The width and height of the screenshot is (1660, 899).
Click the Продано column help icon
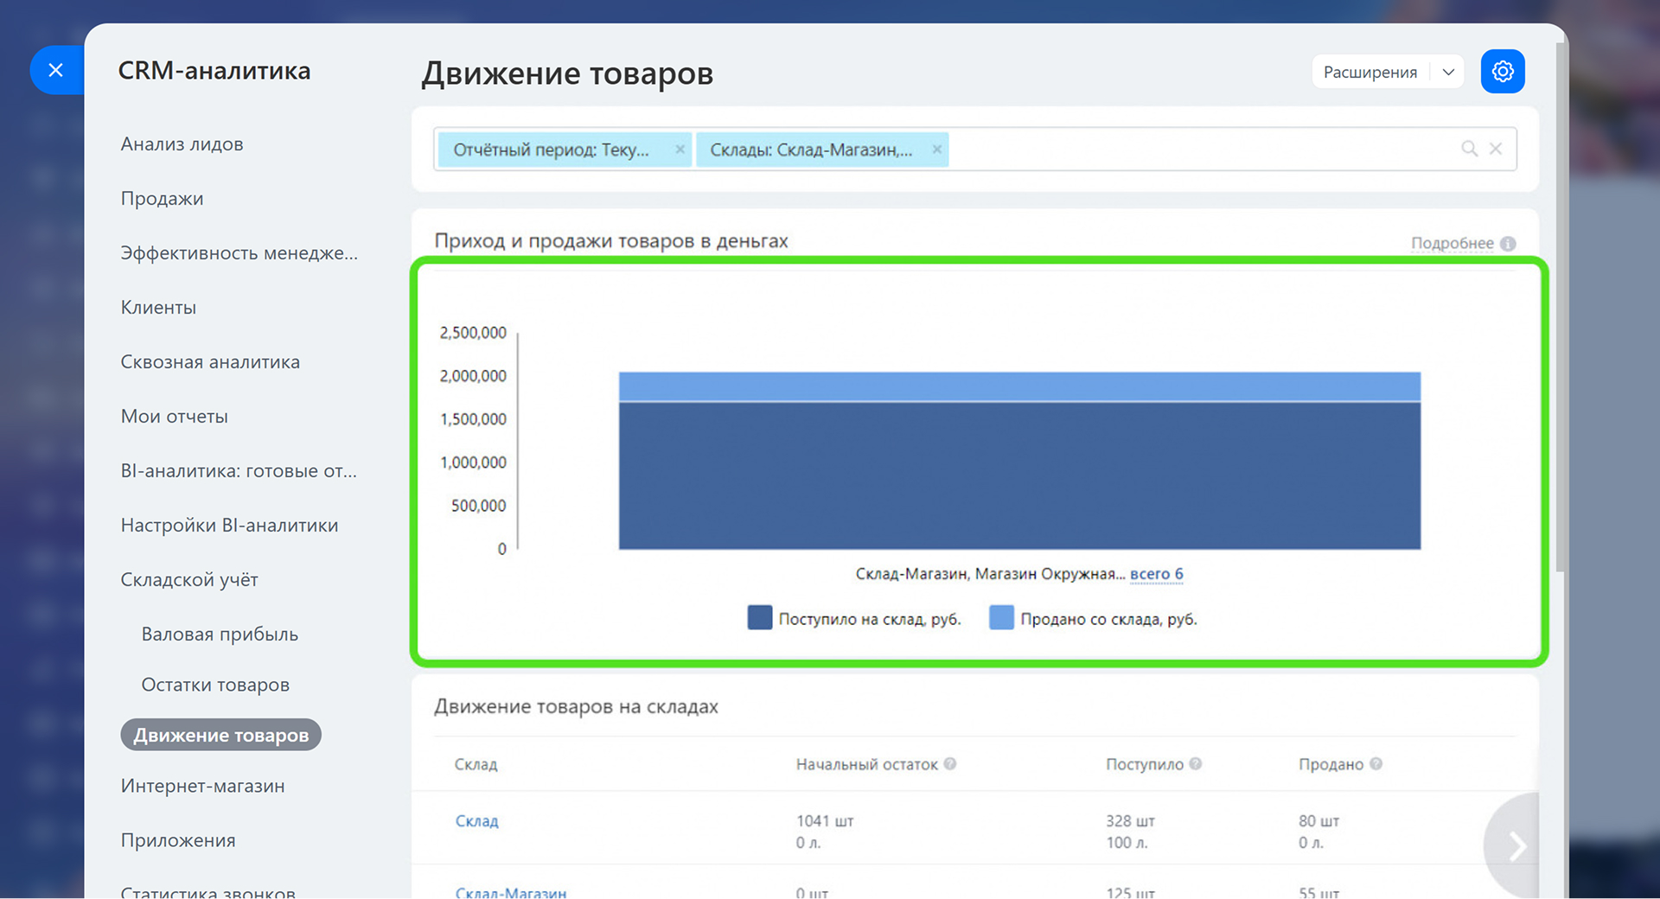(1376, 764)
